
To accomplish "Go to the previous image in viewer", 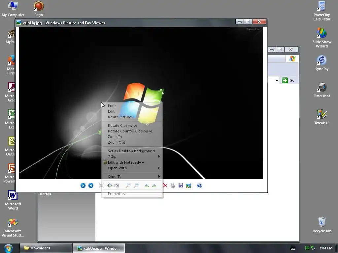I will pos(83,185).
